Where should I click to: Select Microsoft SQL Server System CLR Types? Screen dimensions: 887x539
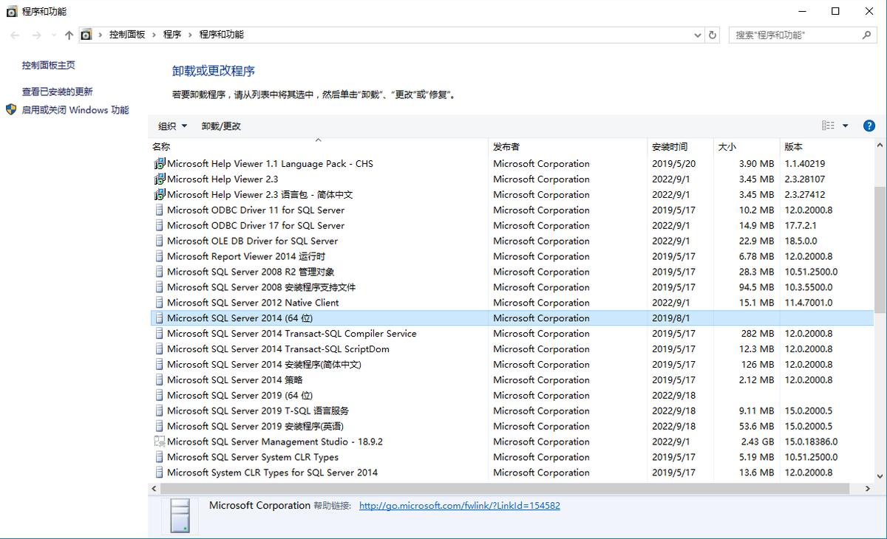[512, 458]
